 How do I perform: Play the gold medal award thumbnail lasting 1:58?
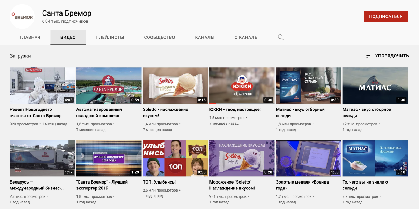point(308,158)
